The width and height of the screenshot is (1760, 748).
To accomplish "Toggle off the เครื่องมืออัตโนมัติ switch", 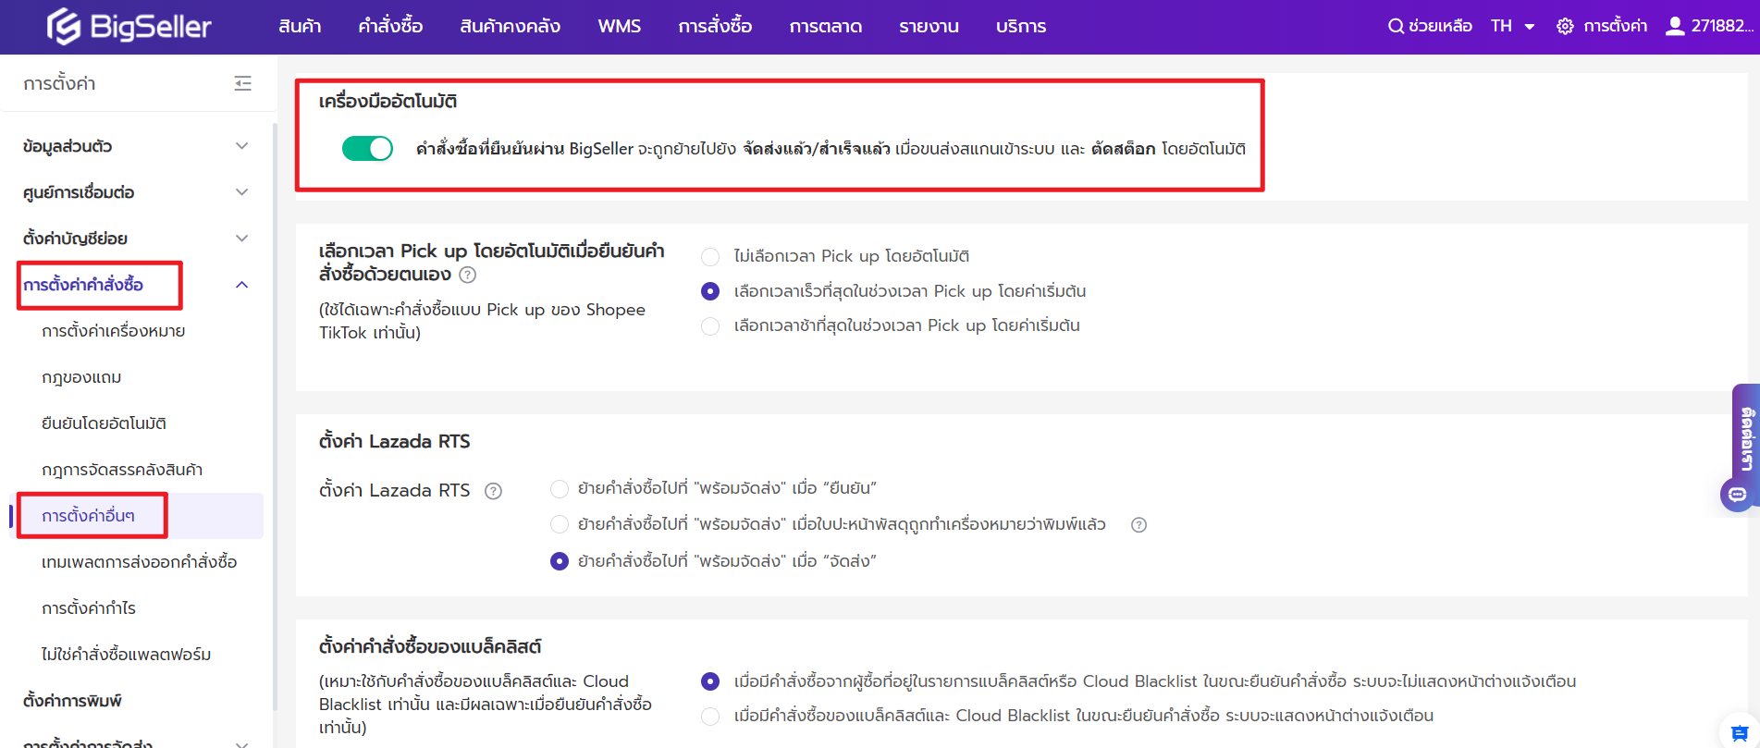I will (x=367, y=148).
